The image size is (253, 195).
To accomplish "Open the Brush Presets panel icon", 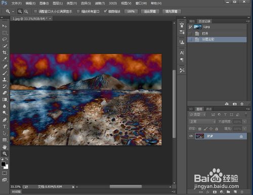I will click(182, 32).
